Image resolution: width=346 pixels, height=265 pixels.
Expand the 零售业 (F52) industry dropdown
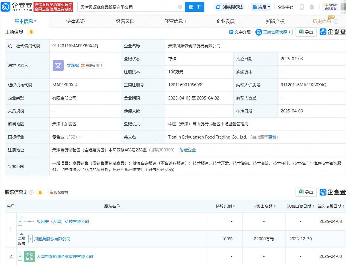81,137
